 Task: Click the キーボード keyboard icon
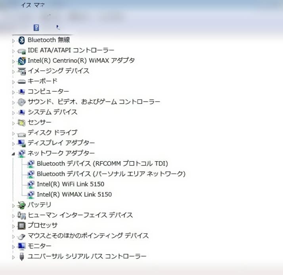[22, 82]
